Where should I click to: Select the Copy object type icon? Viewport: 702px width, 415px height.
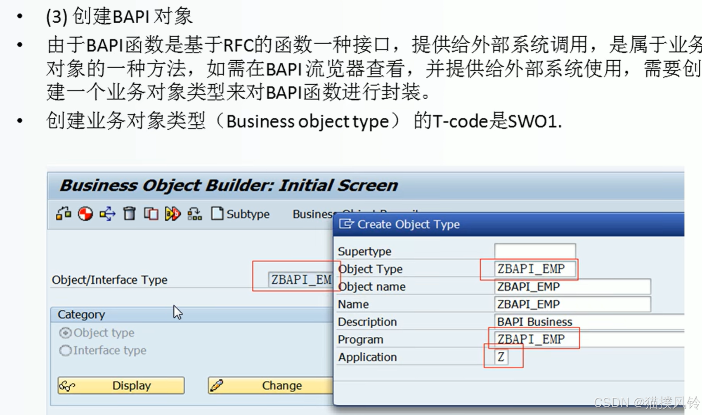(x=151, y=214)
